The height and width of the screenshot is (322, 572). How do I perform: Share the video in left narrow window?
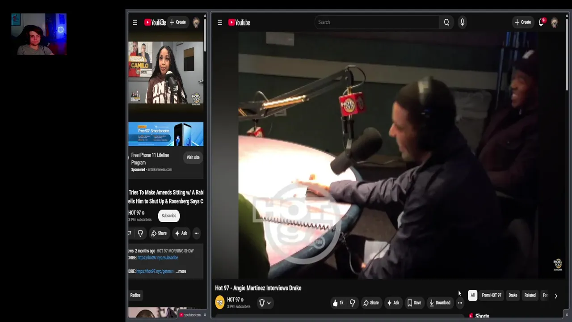(x=159, y=233)
